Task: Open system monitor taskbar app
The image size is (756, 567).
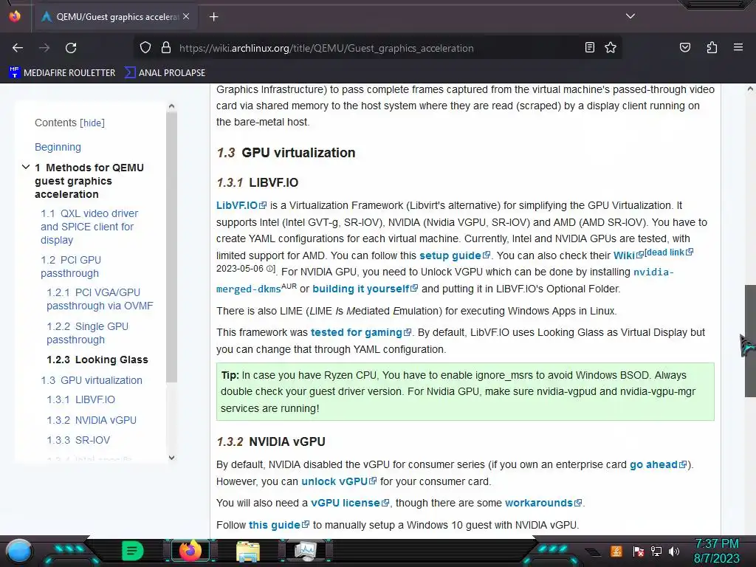Action: pyautogui.click(x=306, y=551)
